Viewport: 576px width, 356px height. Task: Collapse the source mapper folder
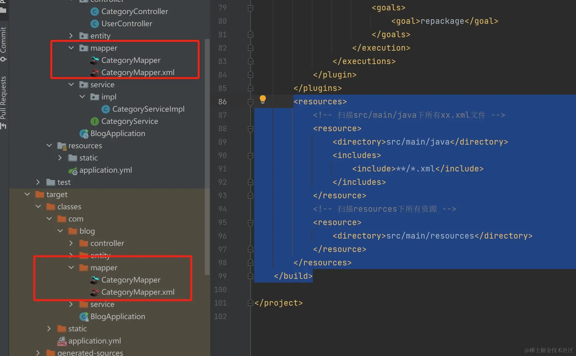pyautogui.click(x=71, y=48)
